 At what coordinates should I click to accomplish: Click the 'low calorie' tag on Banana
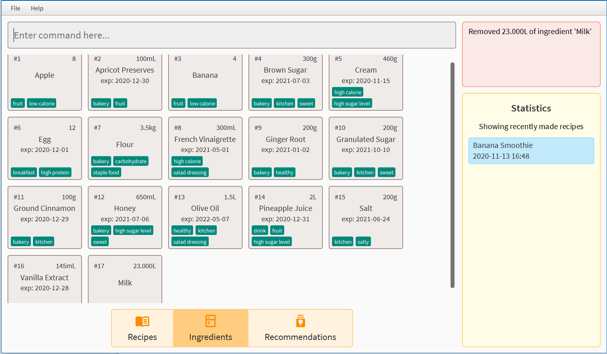(202, 103)
